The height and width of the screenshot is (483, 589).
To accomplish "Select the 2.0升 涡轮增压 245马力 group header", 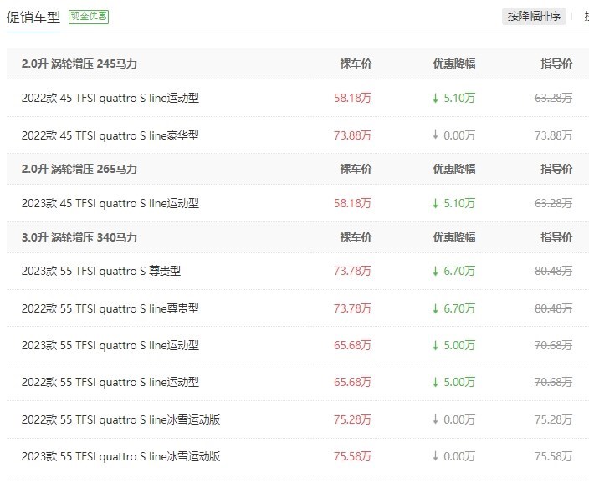I will [x=79, y=64].
